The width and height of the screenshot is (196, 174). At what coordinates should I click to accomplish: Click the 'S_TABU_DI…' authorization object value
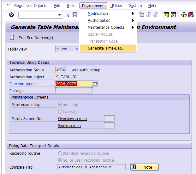(x=68, y=77)
